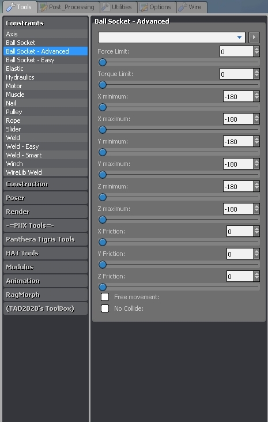Click the arrow button beside preset dropdown
Image resolution: width=268 pixels, height=422 pixels.
254,37
